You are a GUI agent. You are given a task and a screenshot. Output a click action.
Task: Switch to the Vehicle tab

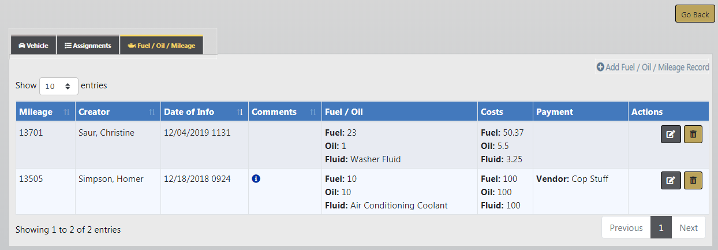point(33,46)
